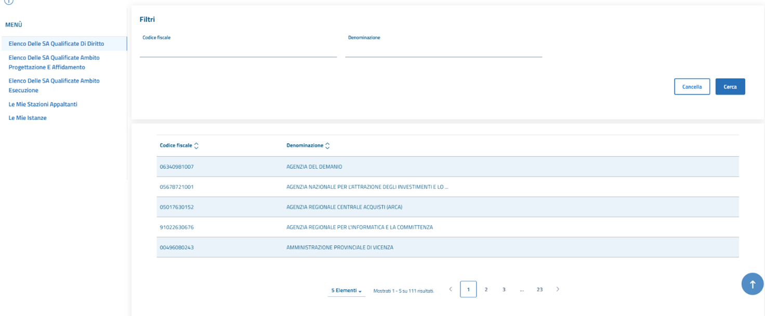Sort table by Denominazione column
This screenshot has height=316, width=765.
327,146
